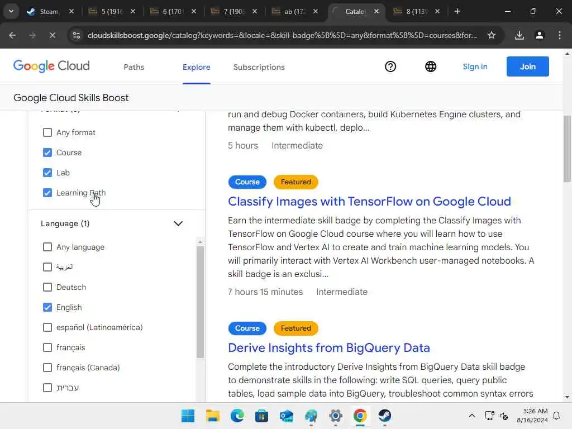The image size is (572, 429).
Task: Click Featured badge on the TensorFlow course
Action: pyautogui.click(x=296, y=182)
